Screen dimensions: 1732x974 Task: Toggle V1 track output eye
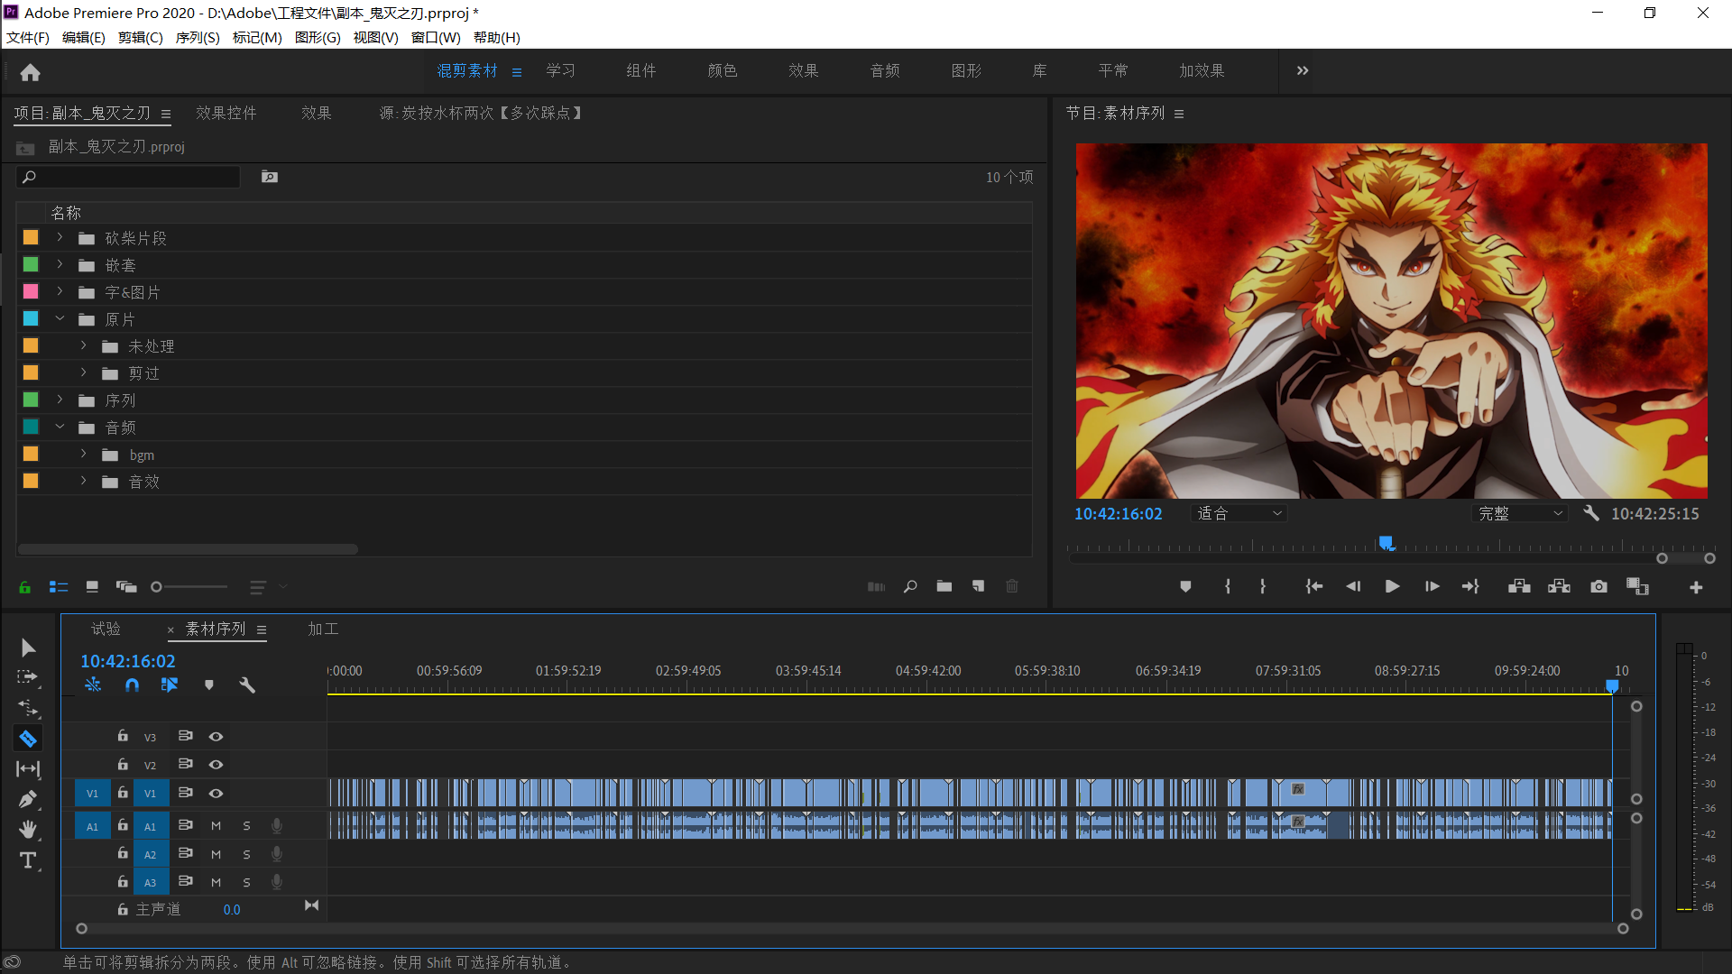216,794
